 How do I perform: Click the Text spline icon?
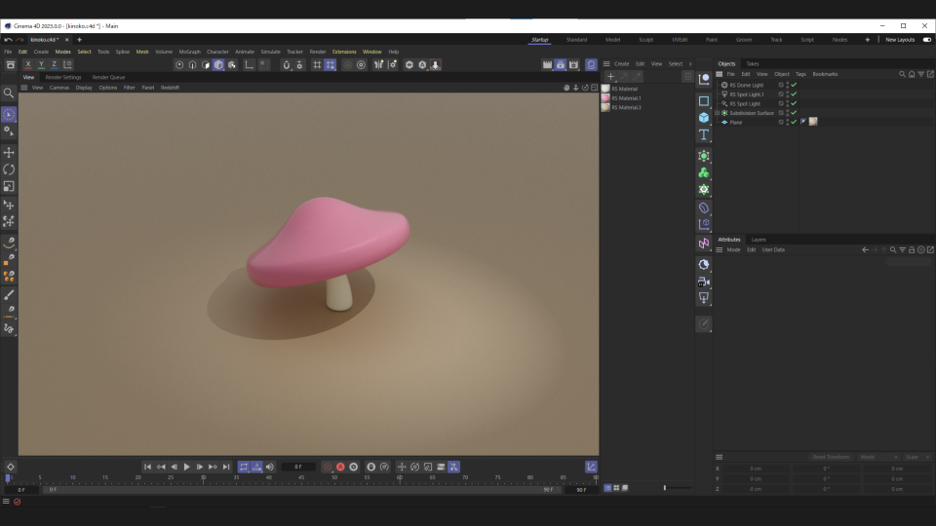704,134
